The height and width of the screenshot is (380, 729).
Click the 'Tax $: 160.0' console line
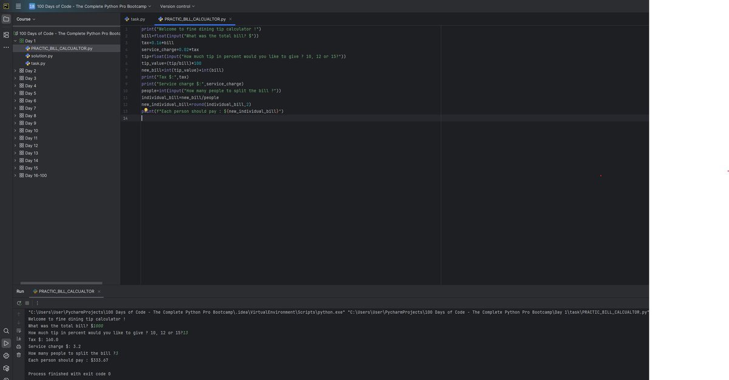coord(43,339)
